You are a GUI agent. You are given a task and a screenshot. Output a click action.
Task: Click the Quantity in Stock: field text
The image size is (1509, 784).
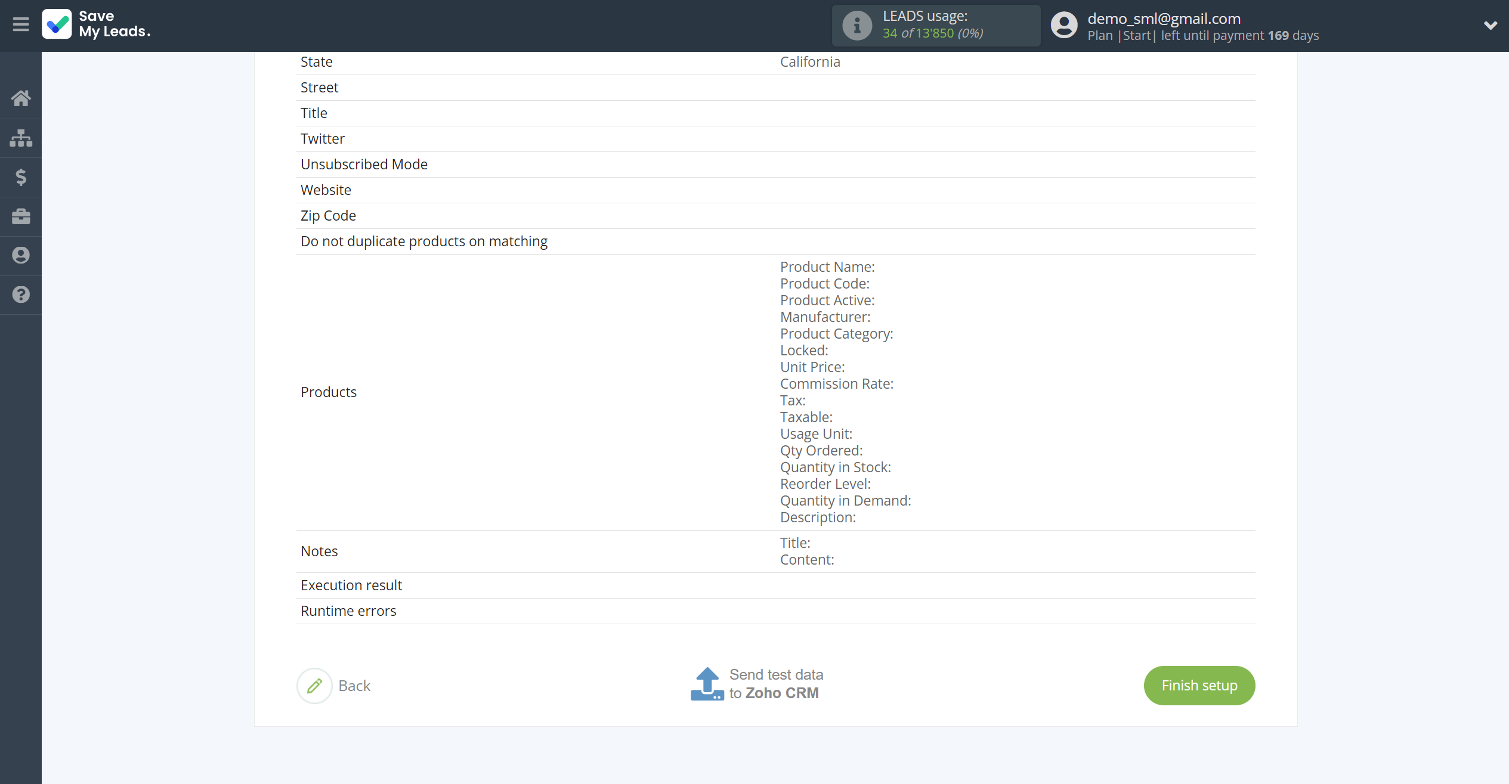click(x=836, y=467)
